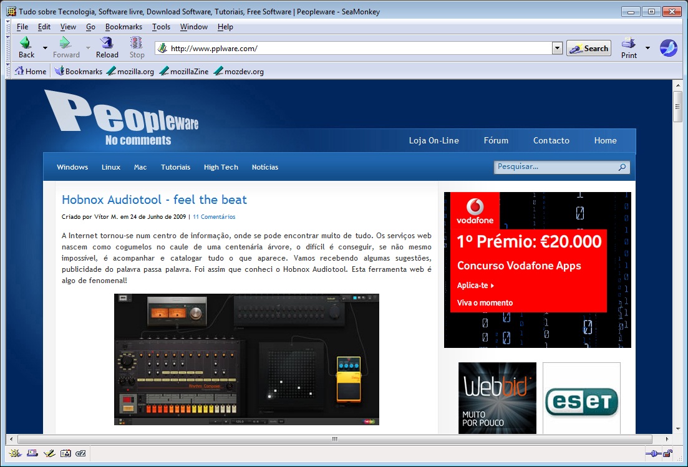The image size is (688, 467).
Task: Expand the URL bar history dropdown
Action: 557,48
